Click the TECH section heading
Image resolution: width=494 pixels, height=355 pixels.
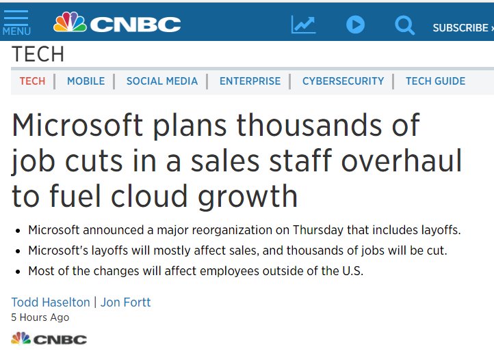click(38, 54)
